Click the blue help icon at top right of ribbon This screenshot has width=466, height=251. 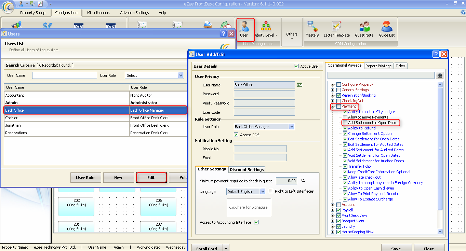coord(463,12)
